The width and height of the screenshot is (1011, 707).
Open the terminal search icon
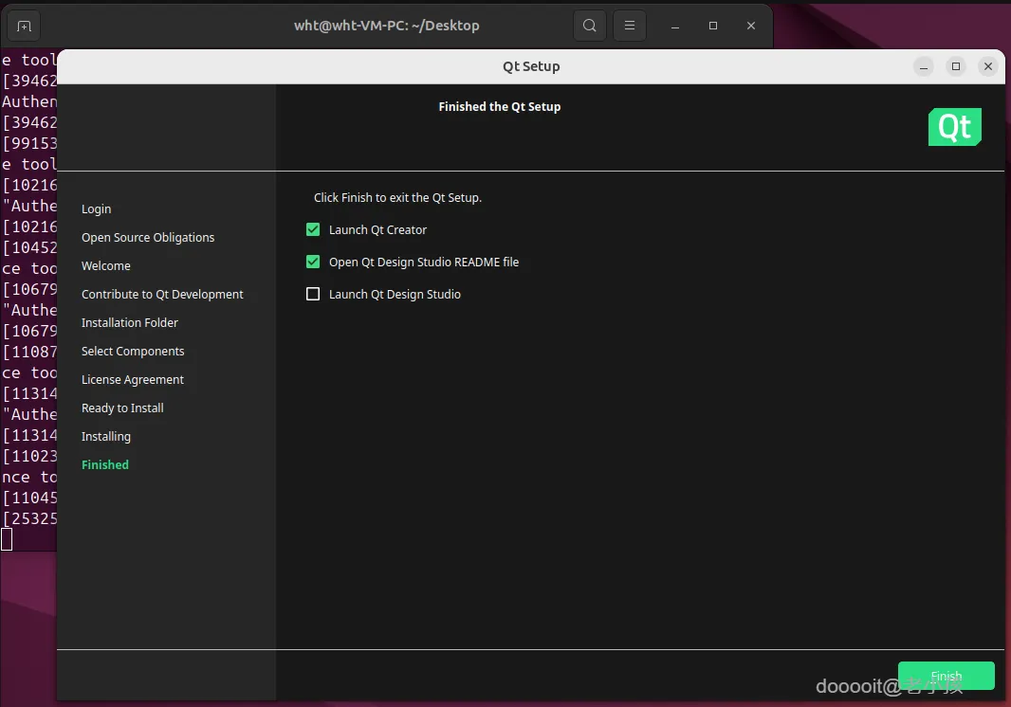tap(589, 26)
